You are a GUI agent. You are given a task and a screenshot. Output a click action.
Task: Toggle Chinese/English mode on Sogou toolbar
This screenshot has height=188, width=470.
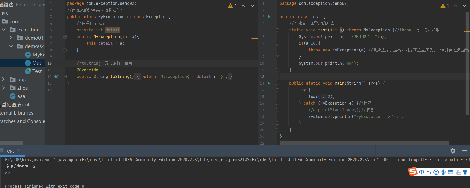click(x=422, y=172)
